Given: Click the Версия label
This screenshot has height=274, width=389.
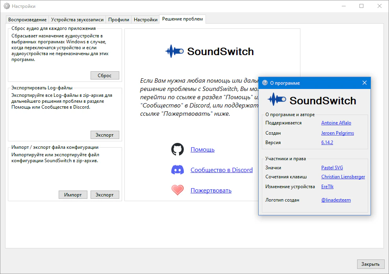Looking at the screenshot, I should pos(273,143).
